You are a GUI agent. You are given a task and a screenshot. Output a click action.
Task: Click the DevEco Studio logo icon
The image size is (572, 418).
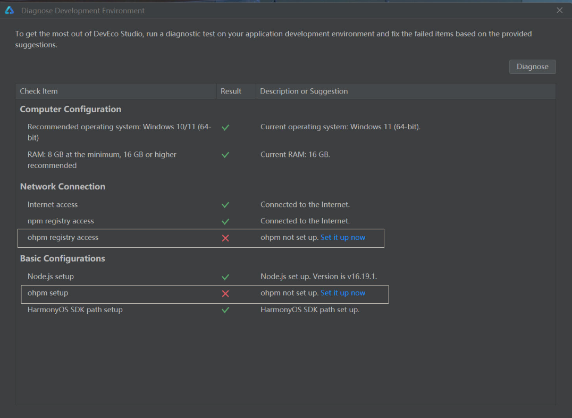click(10, 10)
